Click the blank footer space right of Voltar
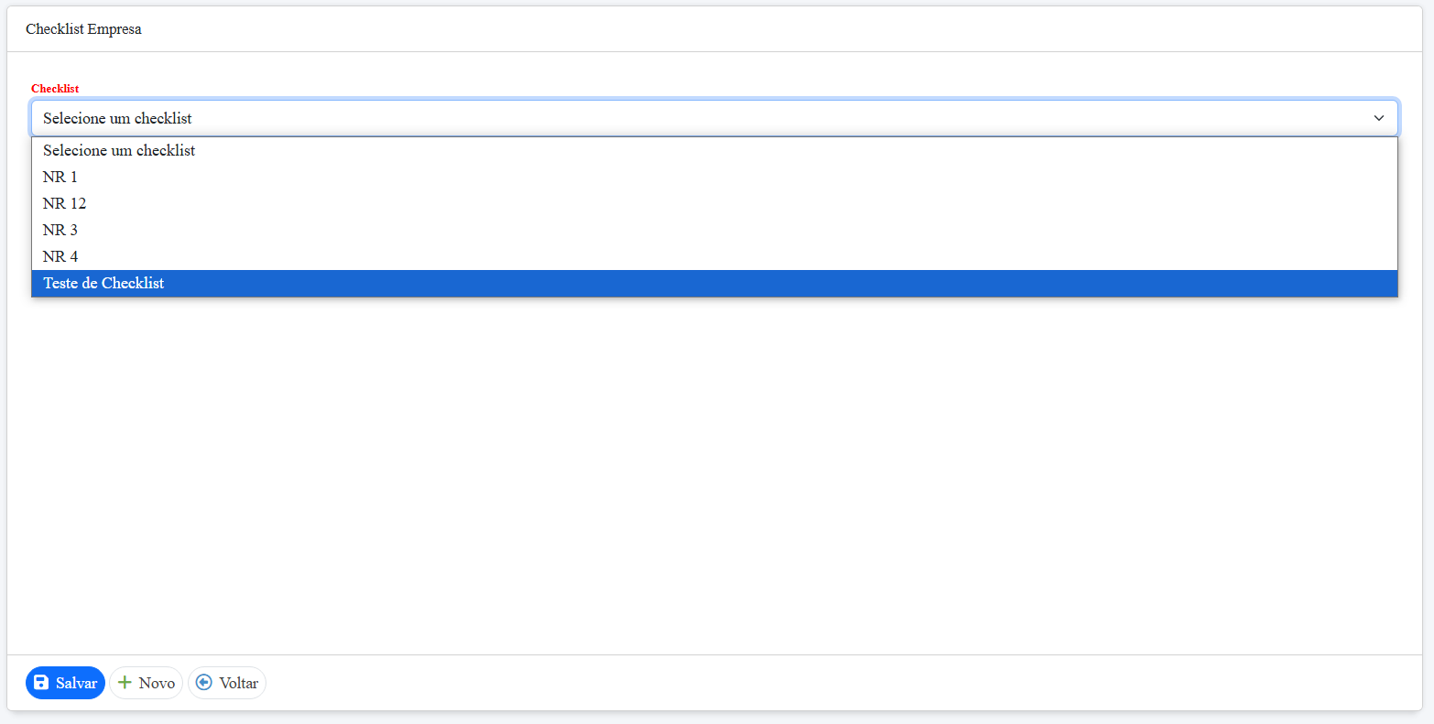Screen dimensions: 1434x724 click(824, 683)
